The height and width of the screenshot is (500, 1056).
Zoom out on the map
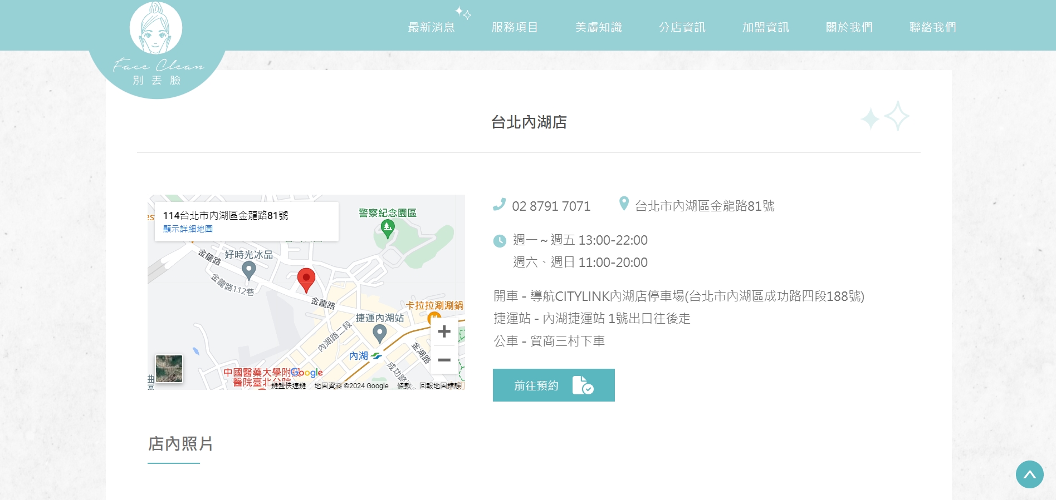[444, 360]
